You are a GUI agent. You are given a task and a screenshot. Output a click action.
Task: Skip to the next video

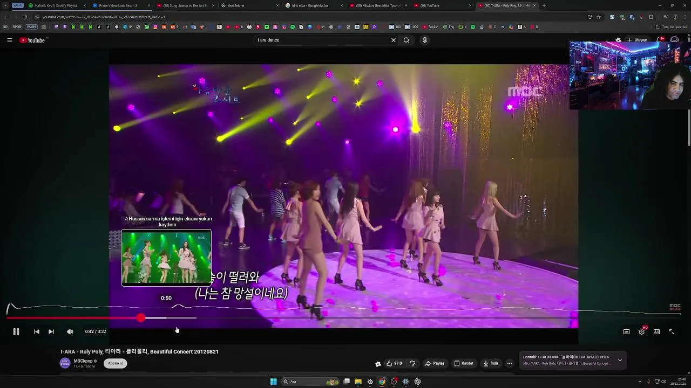pos(51,332)
